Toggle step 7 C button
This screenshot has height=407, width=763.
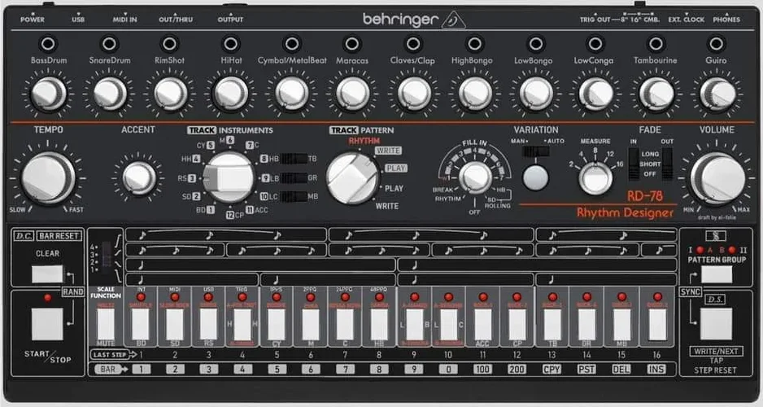point(345,324)
